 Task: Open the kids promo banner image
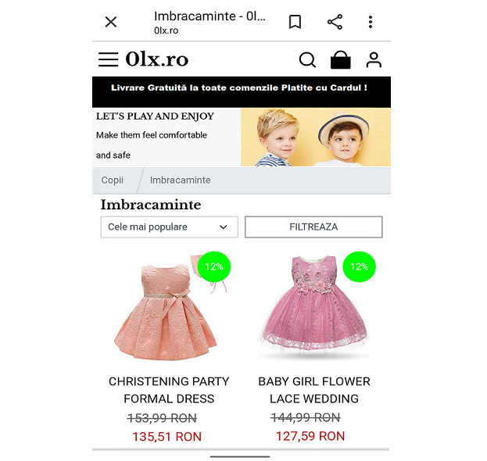coord(316,137)
